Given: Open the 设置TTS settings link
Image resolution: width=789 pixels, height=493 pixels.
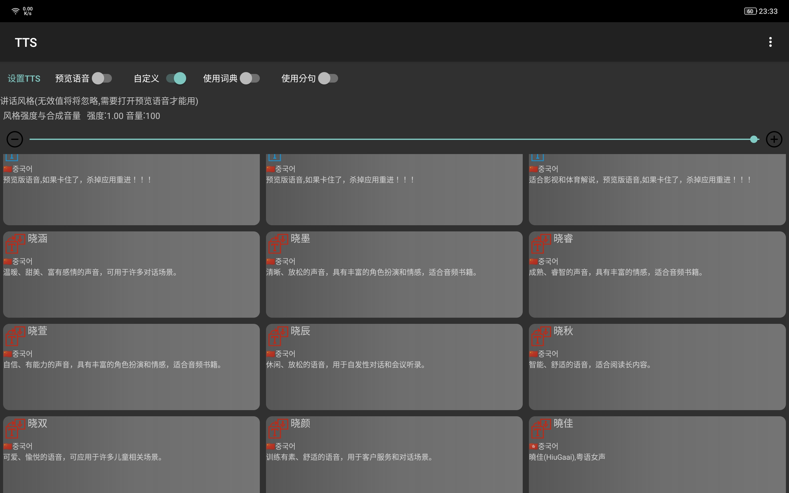Looking at the screenshot, I should (24, 79).
